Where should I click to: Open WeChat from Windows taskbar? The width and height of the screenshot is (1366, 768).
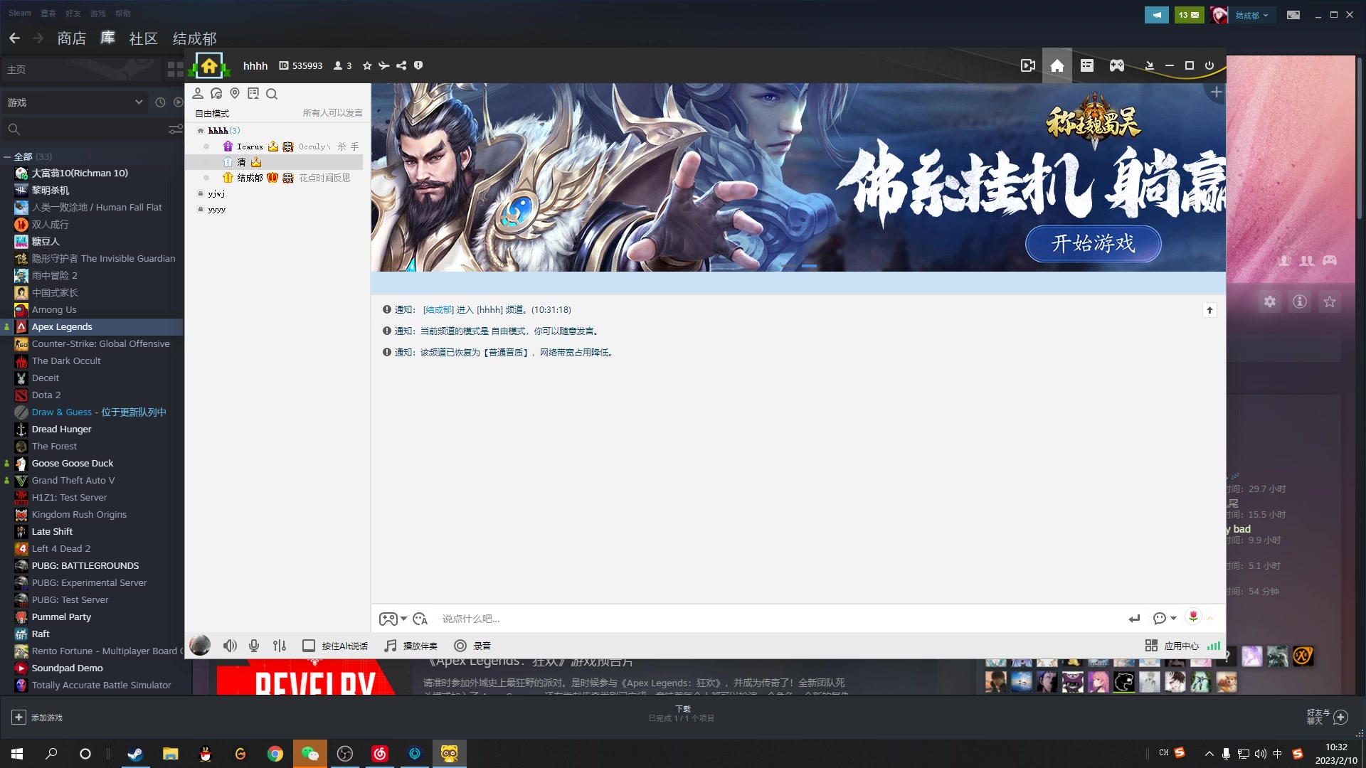click(310, 754)
